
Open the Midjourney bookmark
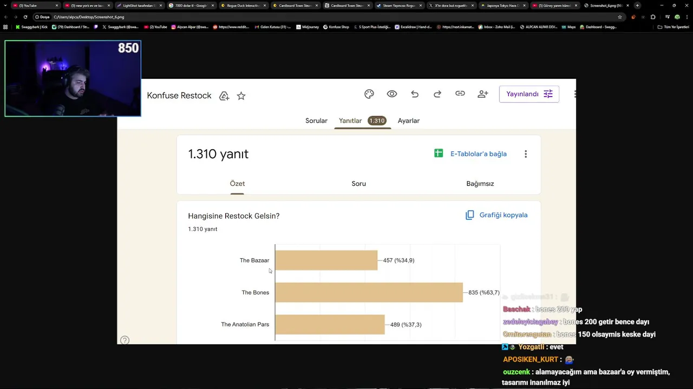tap(308, 27)
